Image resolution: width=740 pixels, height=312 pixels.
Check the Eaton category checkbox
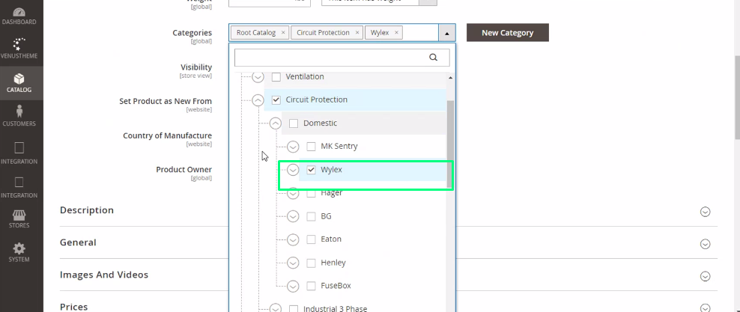(311, 239)
